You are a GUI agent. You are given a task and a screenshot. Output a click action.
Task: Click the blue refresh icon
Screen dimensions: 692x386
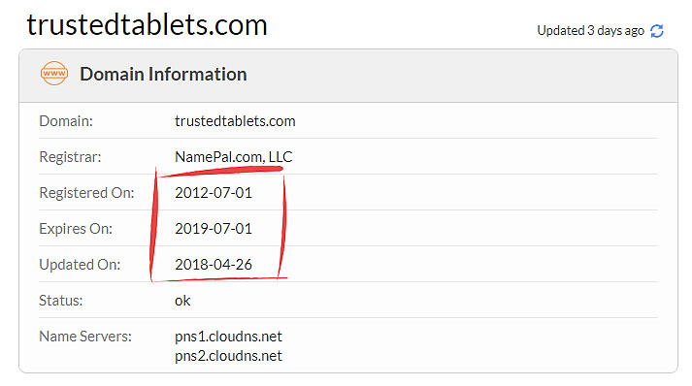[657, 31]
